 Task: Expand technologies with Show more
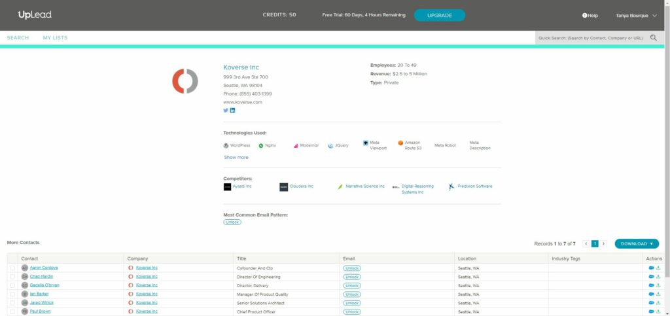click(x=236, y=158)
